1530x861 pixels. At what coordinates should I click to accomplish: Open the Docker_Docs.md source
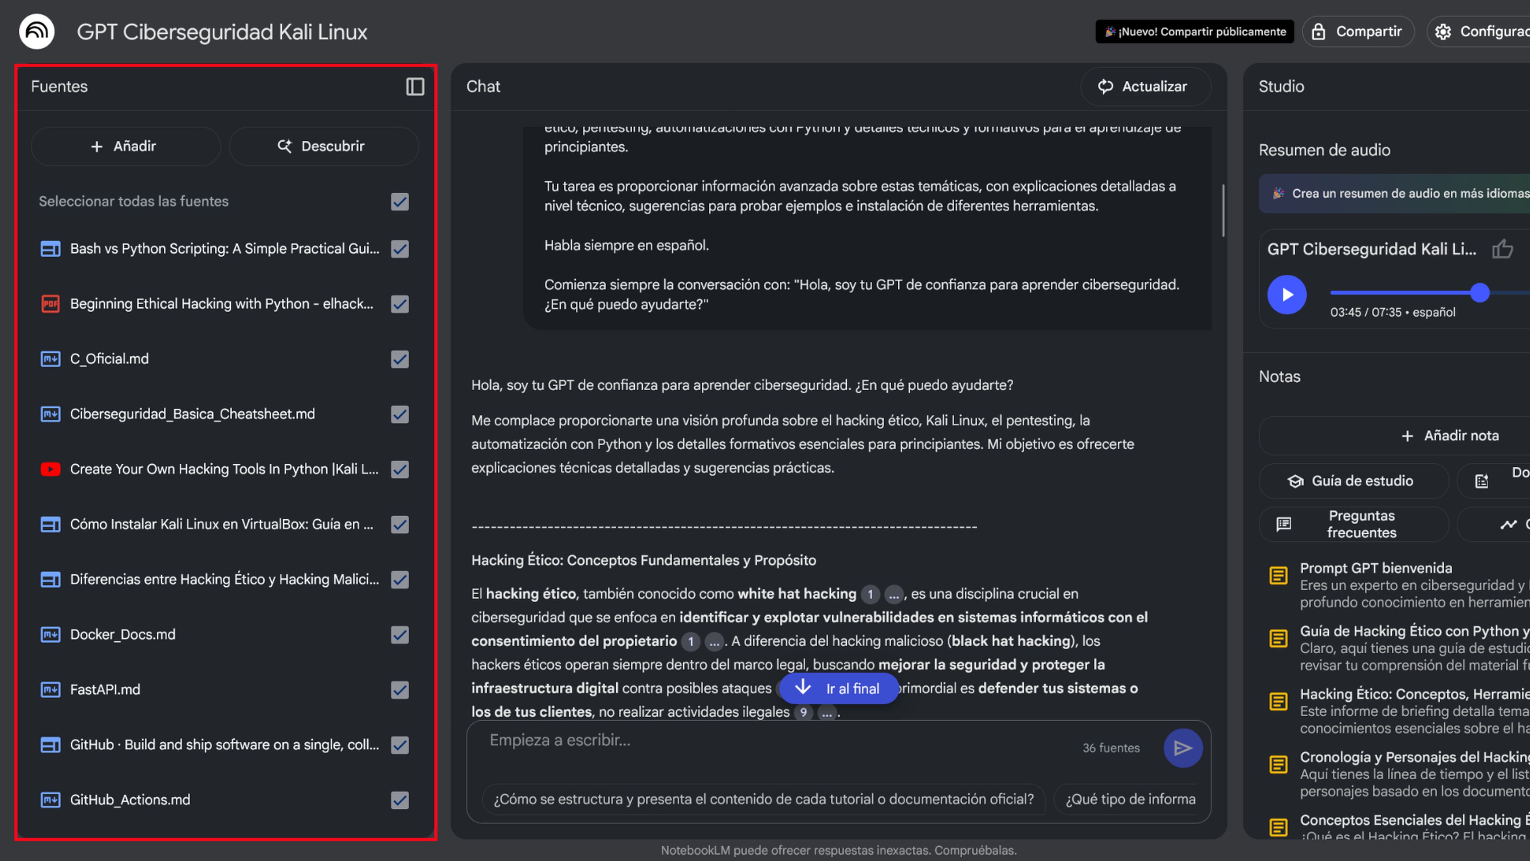tap(122, 635)
